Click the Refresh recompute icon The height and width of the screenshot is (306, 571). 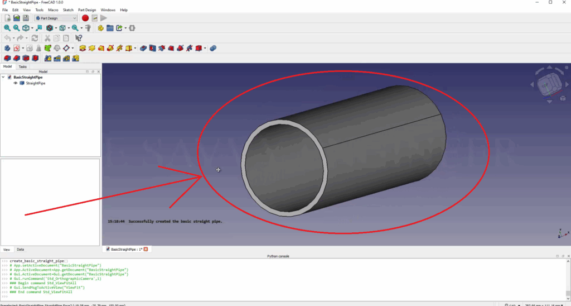(x=35, y=38)
